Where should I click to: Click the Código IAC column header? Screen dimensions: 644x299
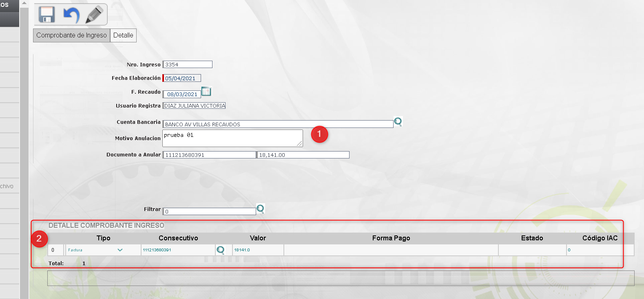(600, 238)
